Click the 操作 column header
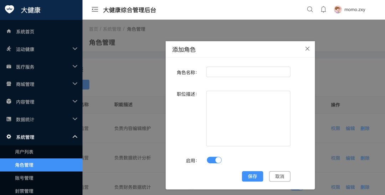 point(335,105)
